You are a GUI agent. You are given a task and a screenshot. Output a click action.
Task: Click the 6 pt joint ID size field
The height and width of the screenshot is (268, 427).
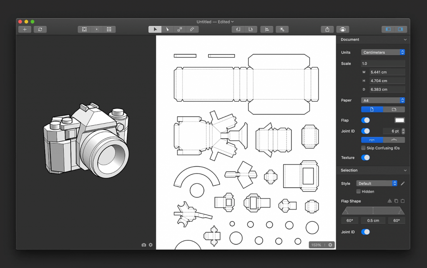392,131
